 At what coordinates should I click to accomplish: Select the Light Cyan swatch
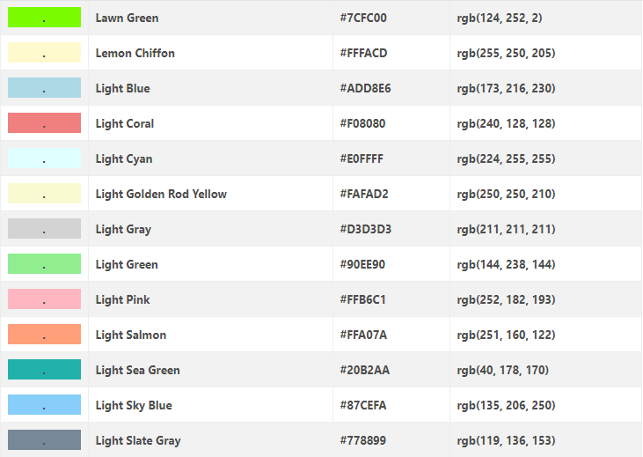[x=44, y=158]
